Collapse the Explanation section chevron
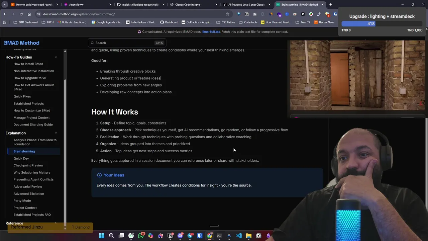 click(x=56, y=133)
